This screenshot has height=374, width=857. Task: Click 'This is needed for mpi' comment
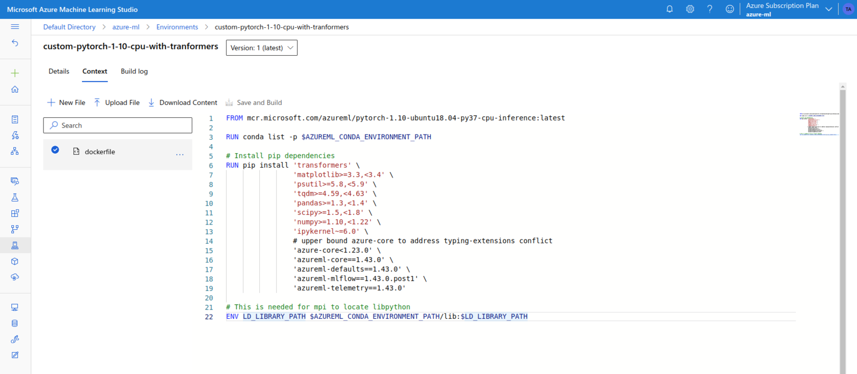tap(318, 307)
